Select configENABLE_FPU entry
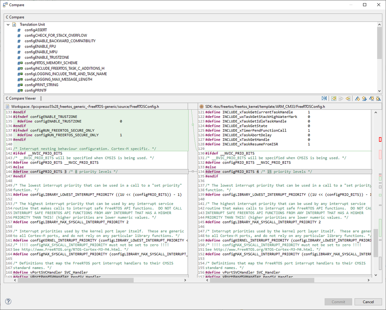This screenshot has height=310, width=386. 40,46
